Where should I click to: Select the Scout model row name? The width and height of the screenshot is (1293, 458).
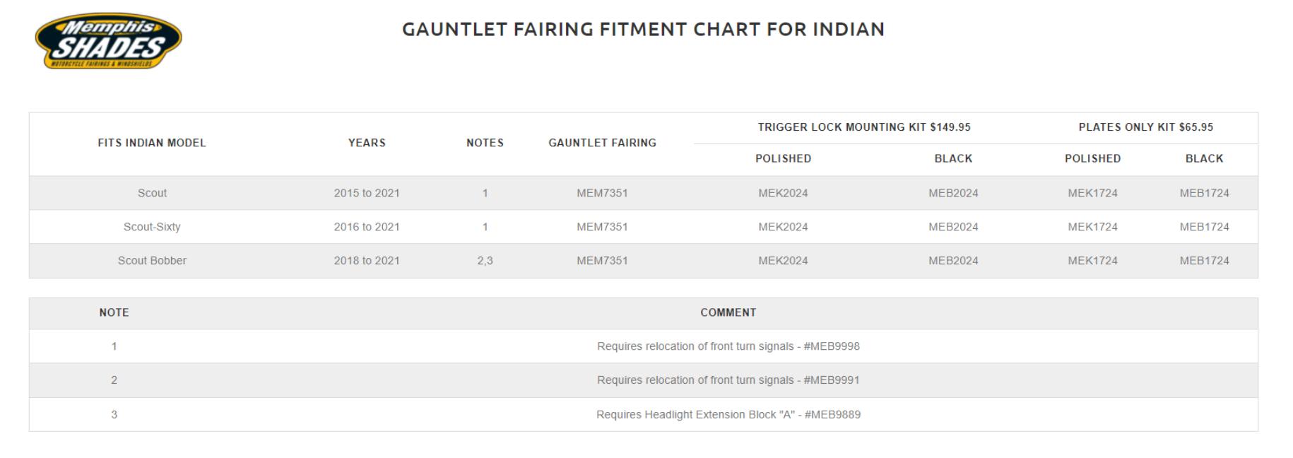coord(152,193)
